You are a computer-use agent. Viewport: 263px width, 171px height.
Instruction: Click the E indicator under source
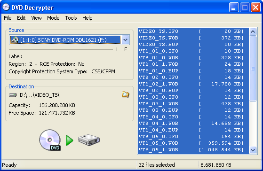(x=126, y=50)
